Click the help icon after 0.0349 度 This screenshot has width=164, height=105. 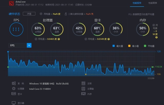tap(109, 39)
